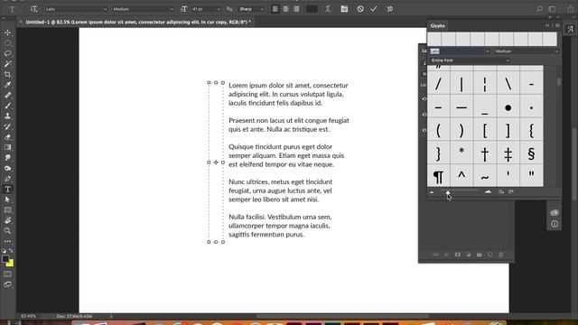Open the search icon in top right
The width and height of the screenshot is (578, 325).
point(540,9)
